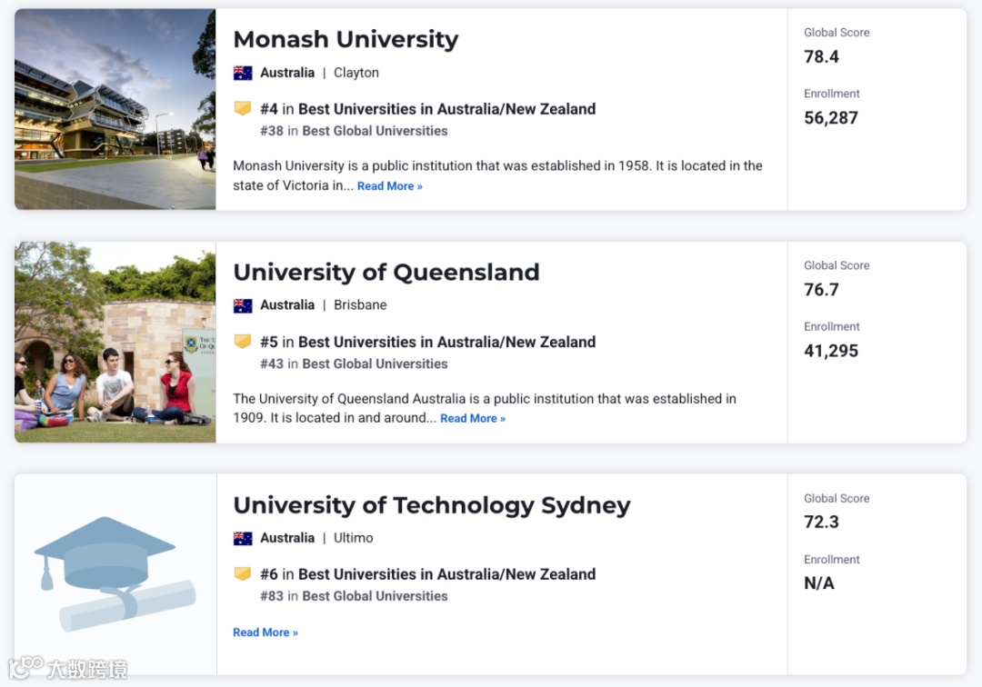Click Read More under University of Technology Sydney
982x687 pixels.
click(266, 632)
